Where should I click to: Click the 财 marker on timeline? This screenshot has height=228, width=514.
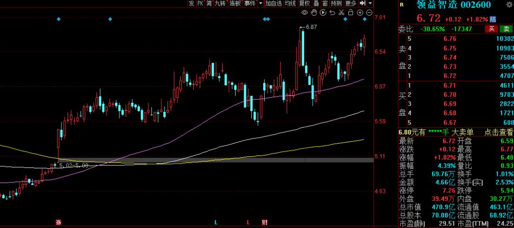(x=265, y=222)
